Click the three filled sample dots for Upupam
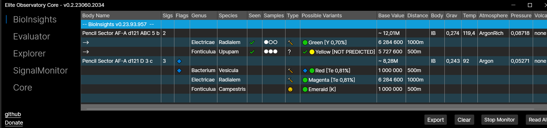This screenshot has height=128, width=547. point(271,52)
